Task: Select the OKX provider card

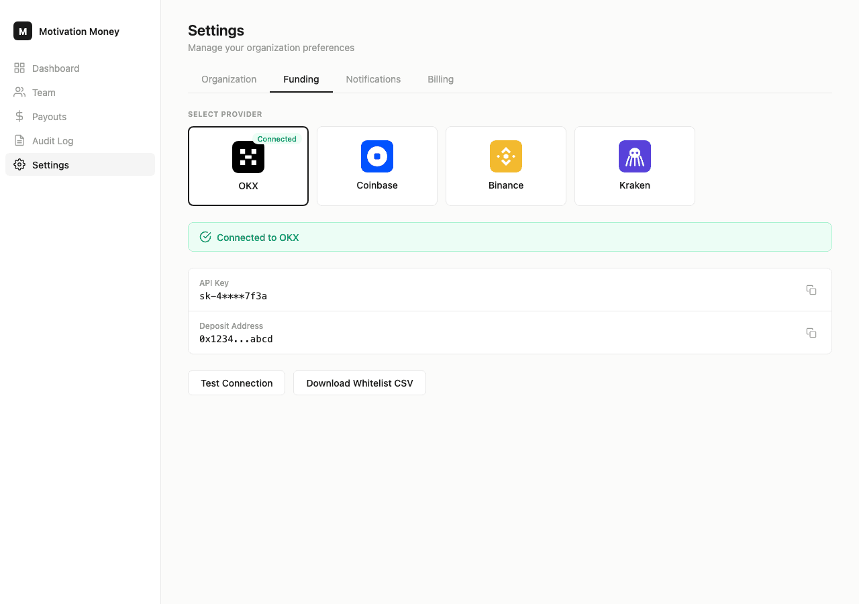Action: [248, 166]
